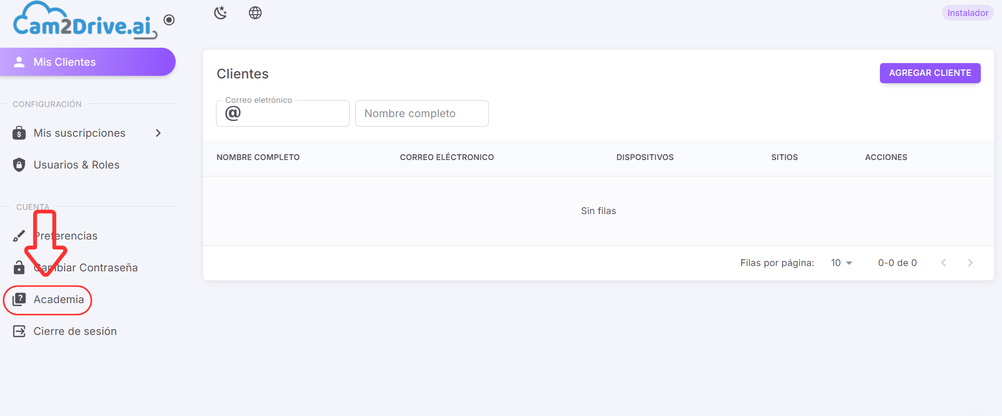1002x416 pixels.
Task: Focus the Nombre completo filter field
Action: pos(422,113)
